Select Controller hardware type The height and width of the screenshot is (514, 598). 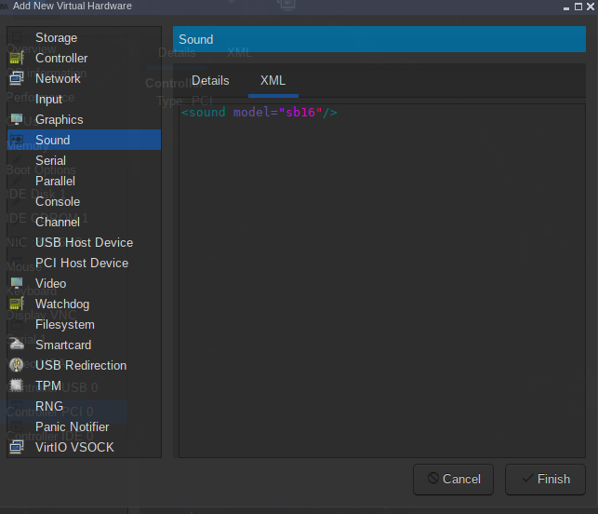click(84, 58)
